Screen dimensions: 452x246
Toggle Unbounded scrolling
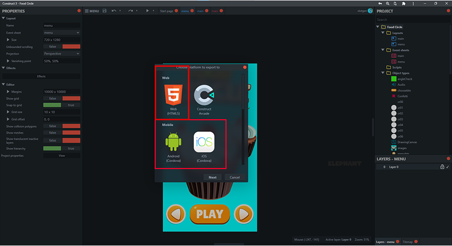pos(62,46)
